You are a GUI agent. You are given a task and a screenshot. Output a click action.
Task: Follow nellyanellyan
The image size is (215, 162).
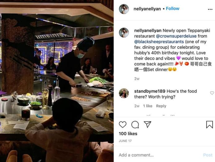(x=172, y=8)
